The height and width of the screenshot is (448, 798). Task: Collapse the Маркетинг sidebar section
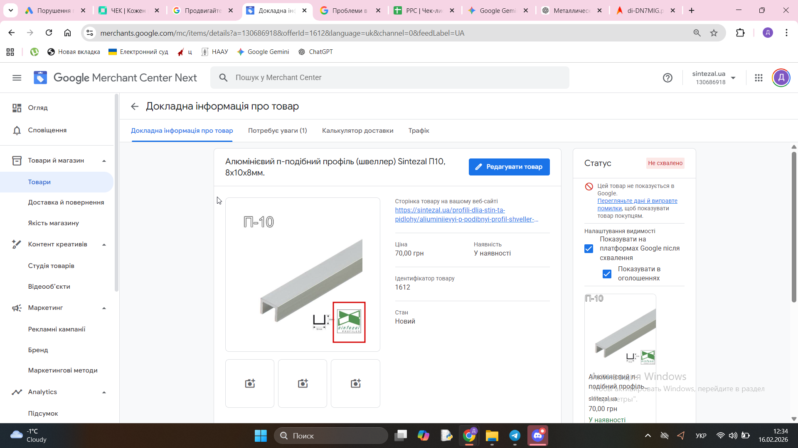tap(104, 308)
